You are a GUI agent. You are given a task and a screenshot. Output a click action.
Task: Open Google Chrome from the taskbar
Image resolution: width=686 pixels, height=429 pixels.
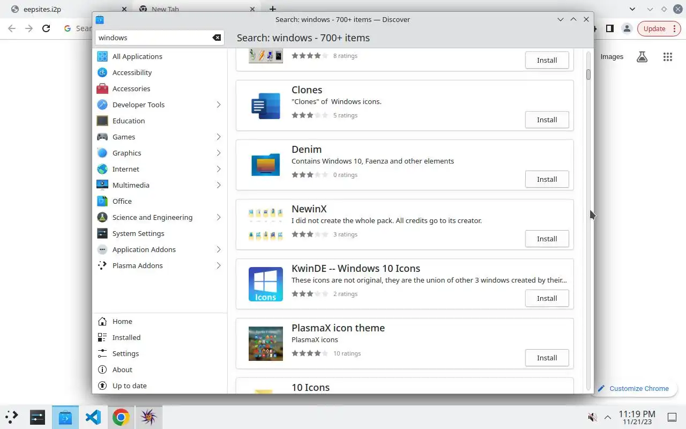click(x=121, y=417)
